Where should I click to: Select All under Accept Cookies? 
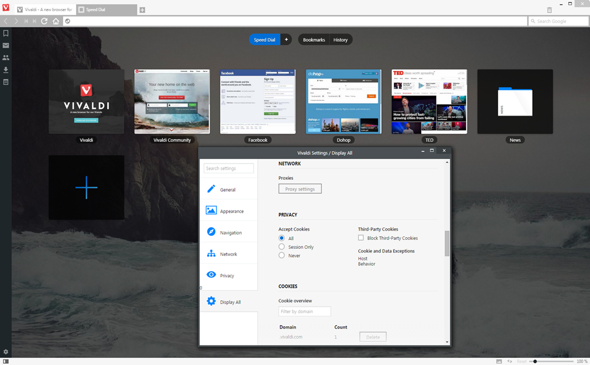pos(281,238)
